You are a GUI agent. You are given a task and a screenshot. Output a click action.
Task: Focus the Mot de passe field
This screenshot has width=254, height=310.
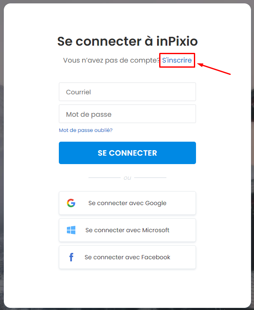127,114
